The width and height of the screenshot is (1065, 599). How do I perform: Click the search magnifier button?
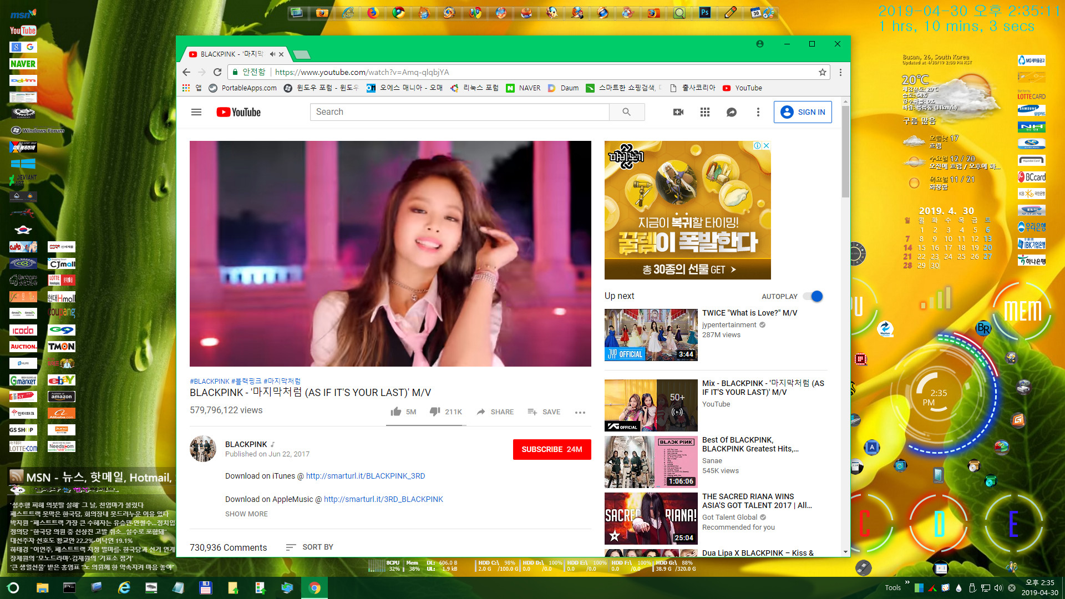tap(627, 112)
